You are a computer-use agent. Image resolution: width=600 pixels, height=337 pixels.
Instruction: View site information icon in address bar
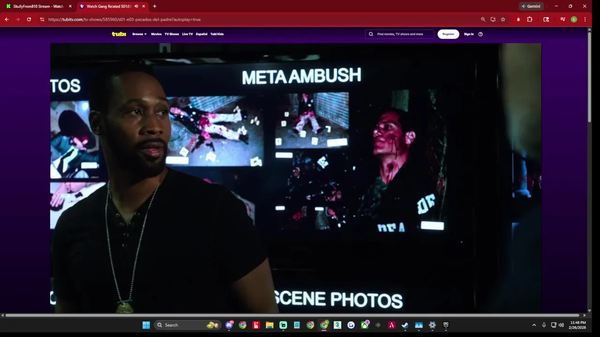pos(42,19)
